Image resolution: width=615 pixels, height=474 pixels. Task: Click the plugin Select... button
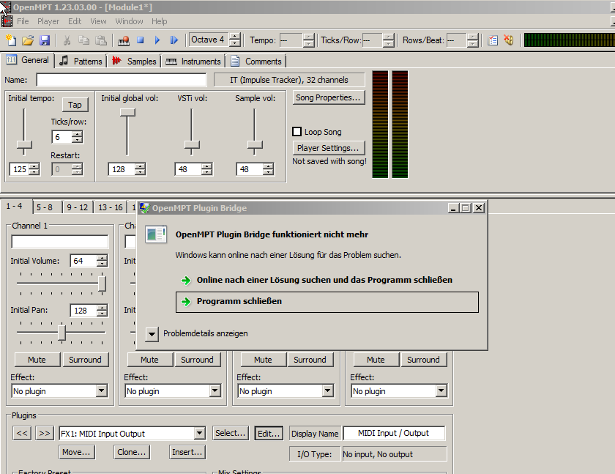231,433
